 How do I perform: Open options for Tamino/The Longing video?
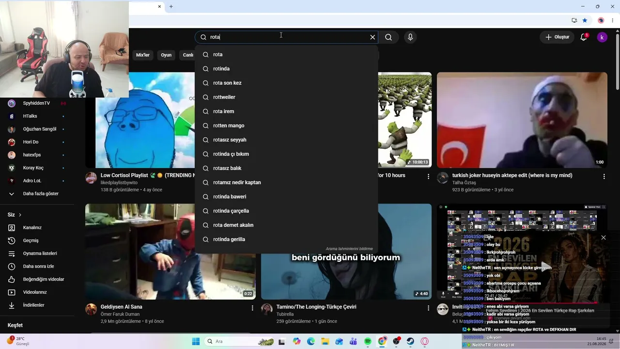[428, 308]
